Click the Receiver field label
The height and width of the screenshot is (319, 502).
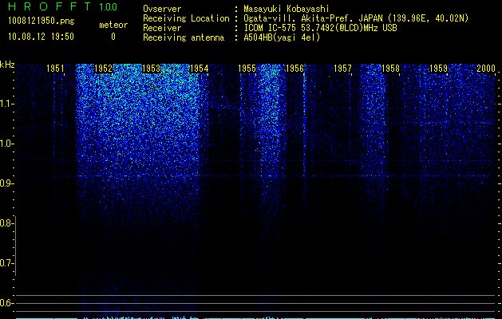(162, 28)
